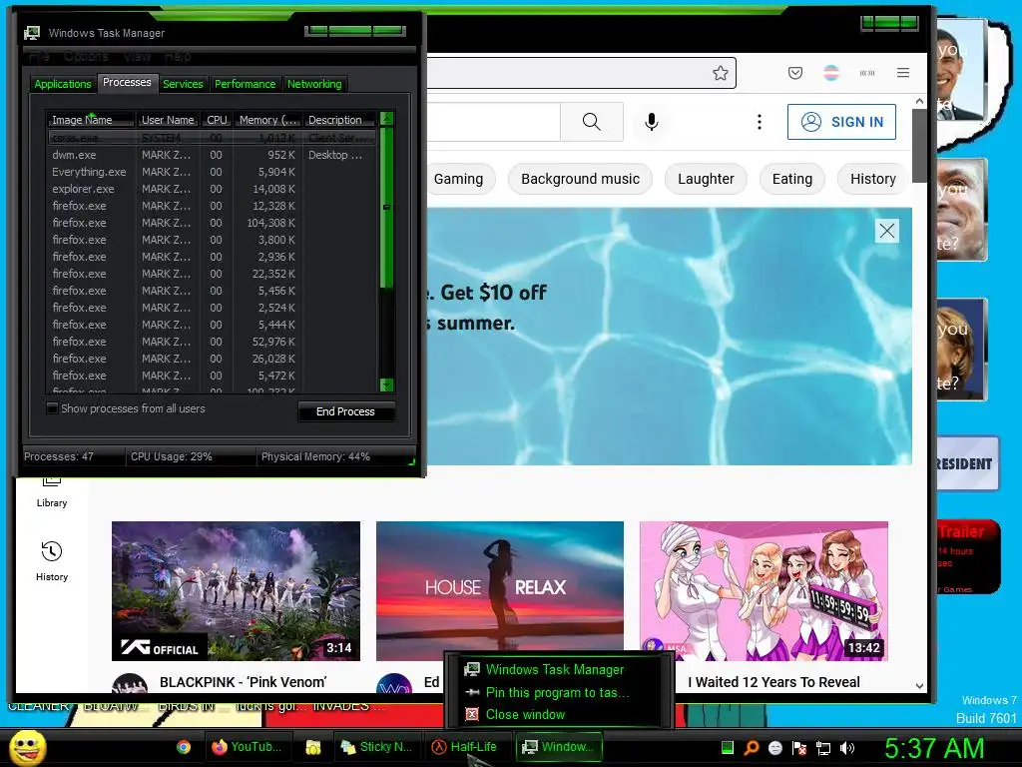
Task: Open the network tray icon
Action: pyautogui.click(x=823, y=748)
